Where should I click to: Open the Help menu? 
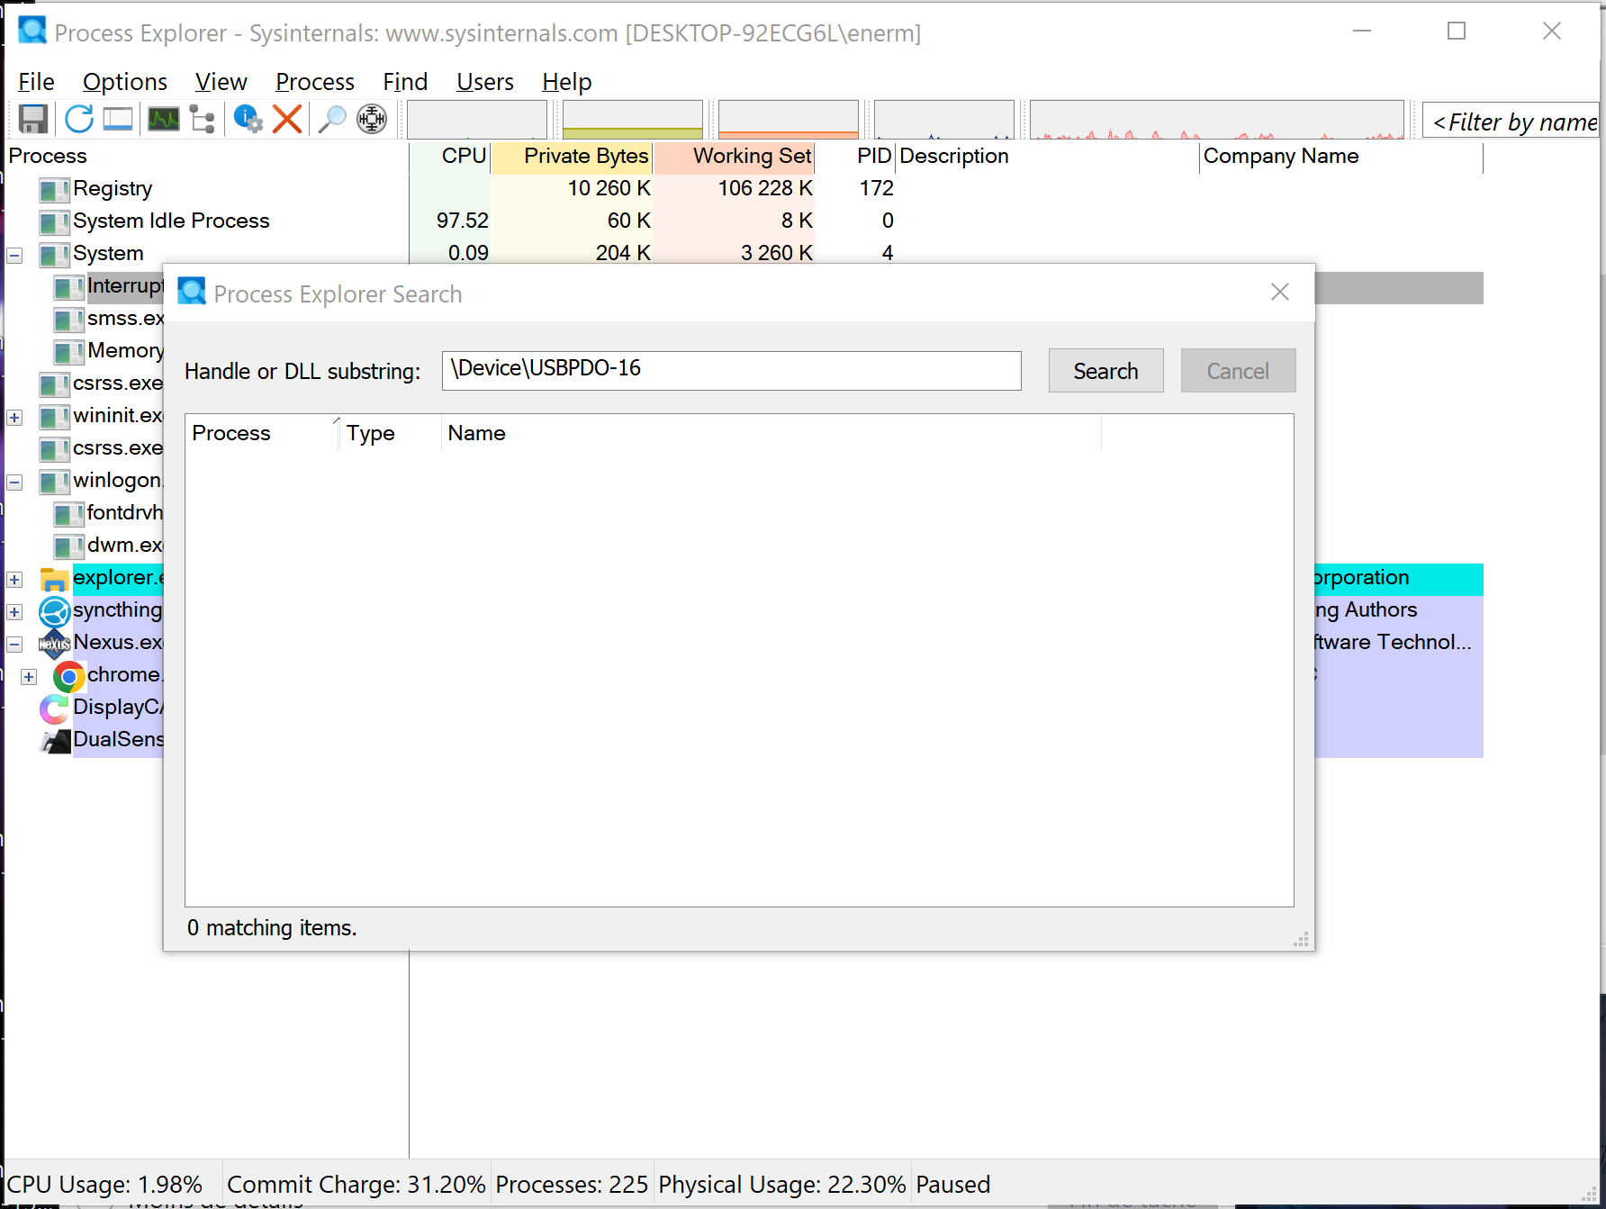(567, 82)
